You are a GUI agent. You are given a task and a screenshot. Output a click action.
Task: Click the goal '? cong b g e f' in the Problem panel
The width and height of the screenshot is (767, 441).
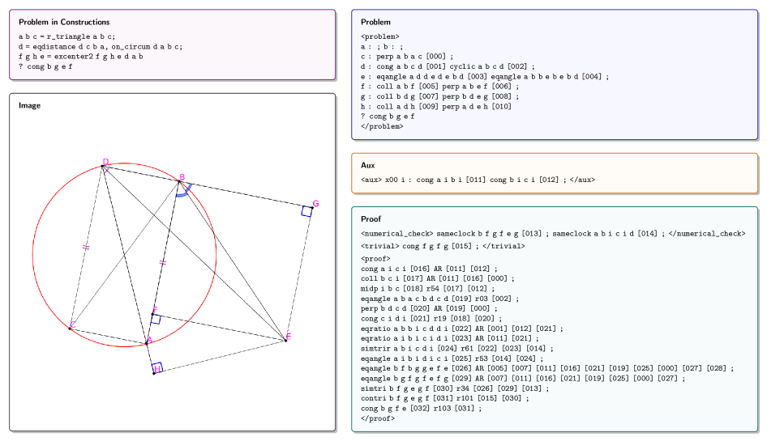[388, 117]
